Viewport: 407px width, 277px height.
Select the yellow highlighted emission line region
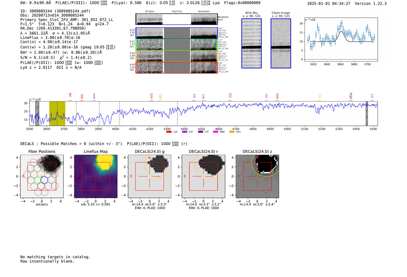[x=57, y=113]
